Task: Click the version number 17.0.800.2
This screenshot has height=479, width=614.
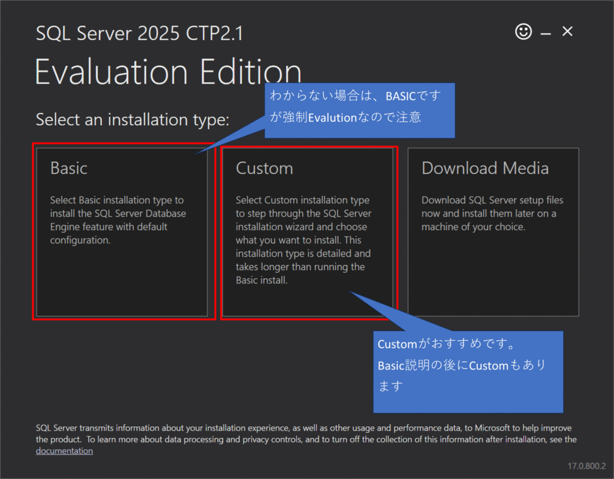Action: [x=586, y=466]
